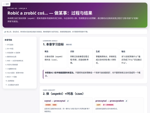Click the CORE CONCEPT section label
The width and height of the screenshot is (150, 113).
tap(49, 90)
